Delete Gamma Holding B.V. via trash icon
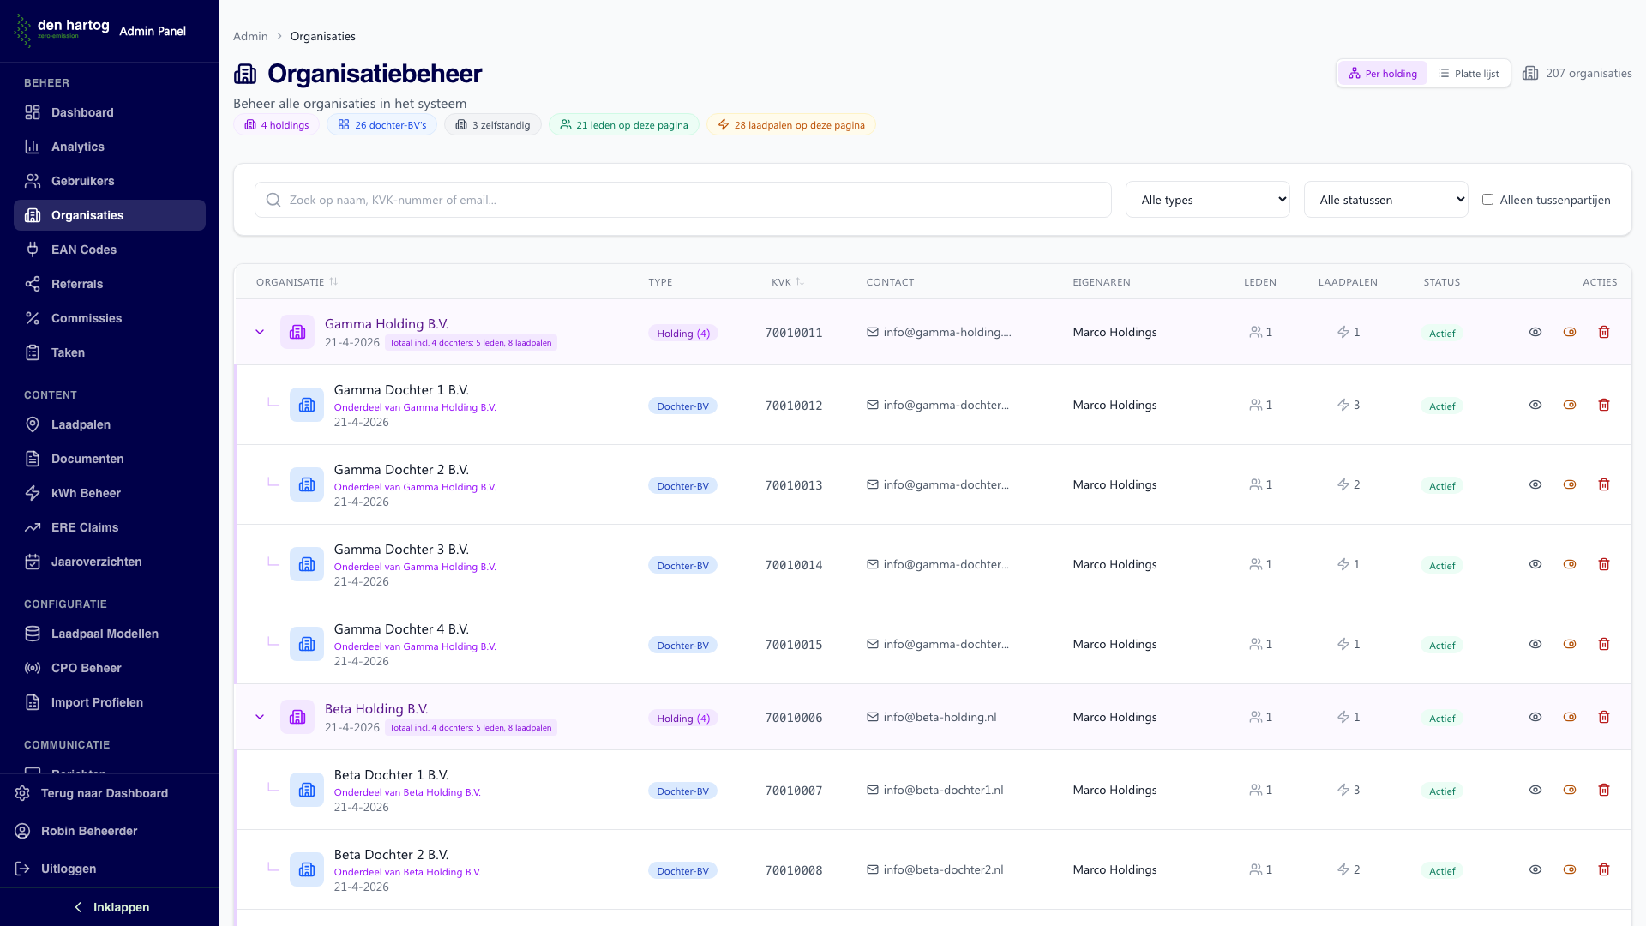Screen dimensions: 1646x926 1603,332
